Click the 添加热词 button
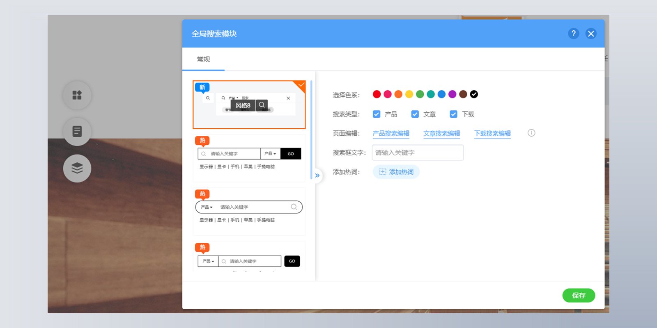 pos(396,172)
